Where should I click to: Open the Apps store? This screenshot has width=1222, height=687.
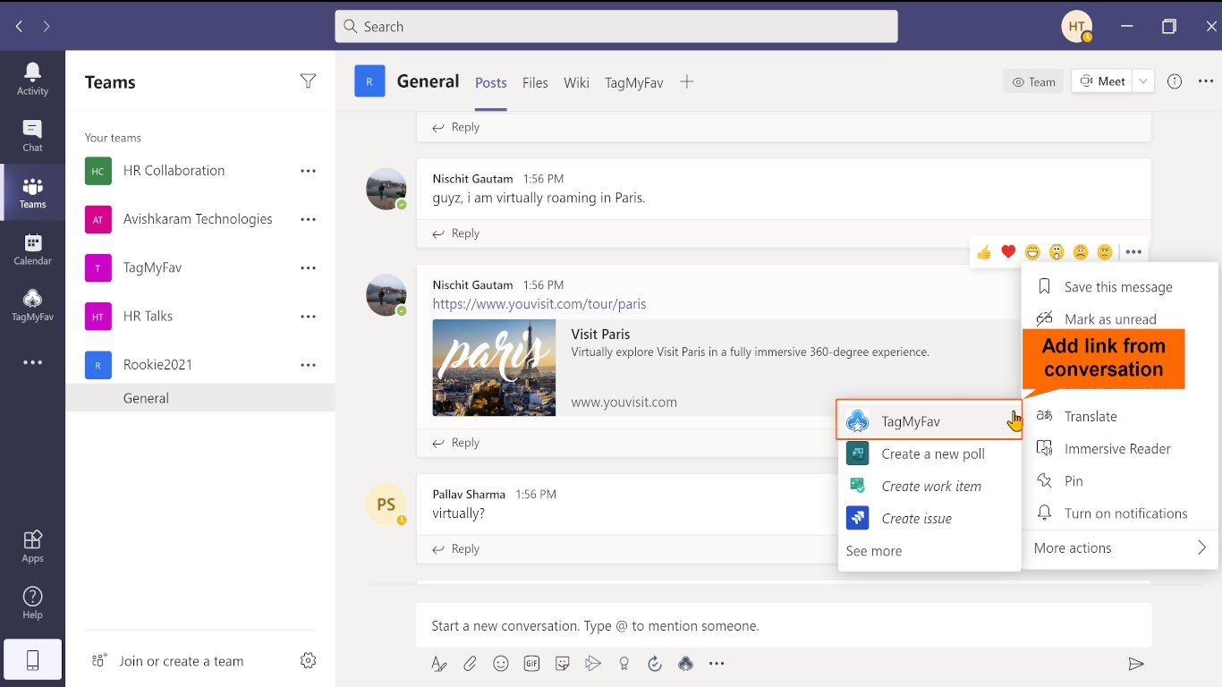(32, 546)
